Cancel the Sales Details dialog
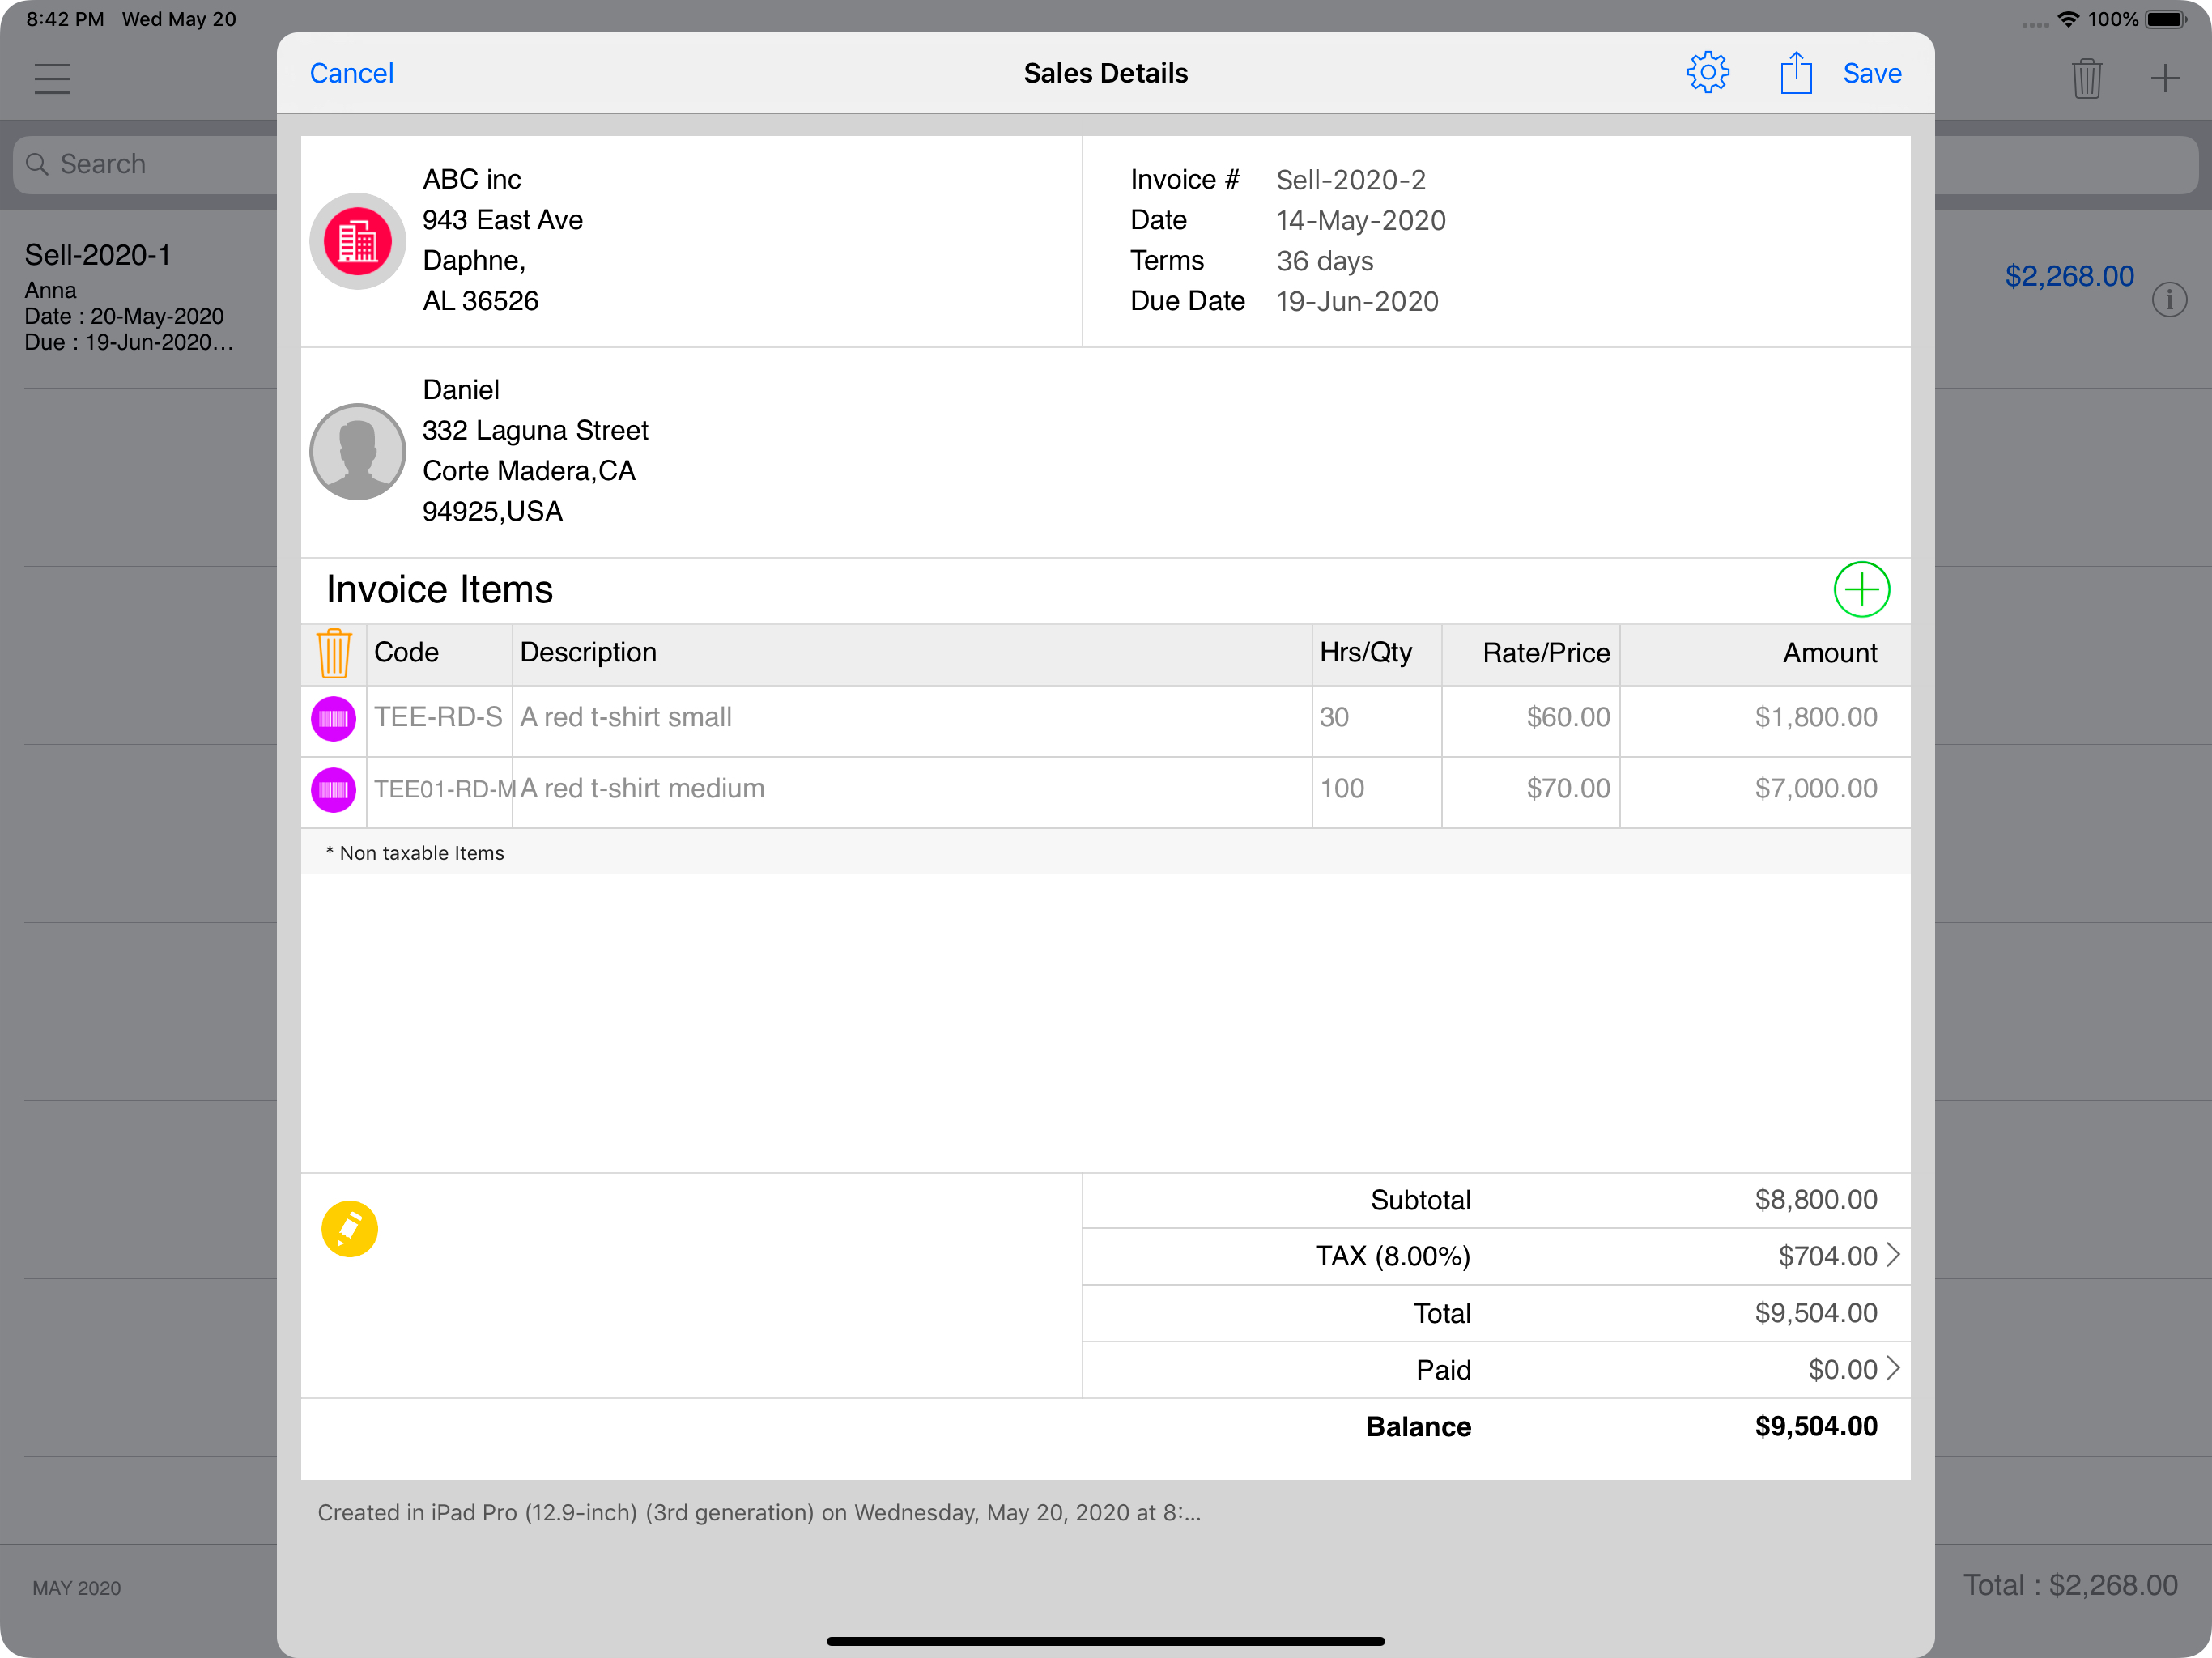The image size is (2212, 1658). point(351,74)
